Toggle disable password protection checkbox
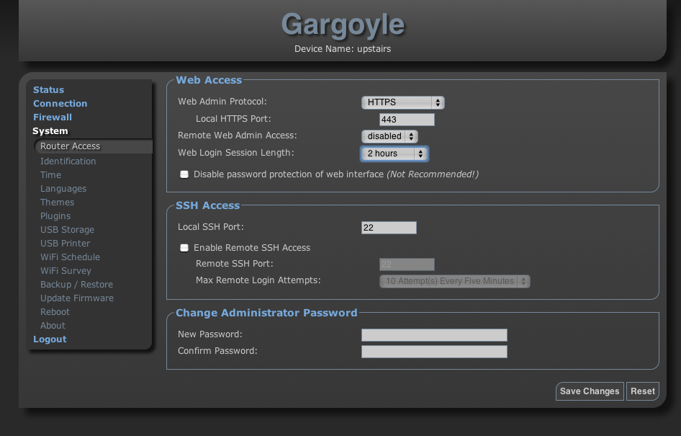Viewport: 681px width, 436px height. tap(184, 174)
